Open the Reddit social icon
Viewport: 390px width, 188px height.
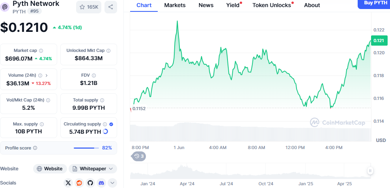tap(79, 183)
